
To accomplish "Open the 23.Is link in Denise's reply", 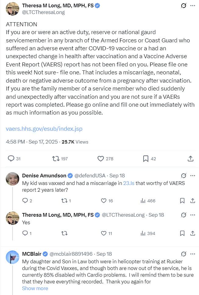I will pos(129,183).
